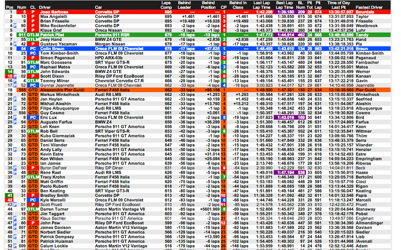Select the pit P icon beside Rene Rast
The width and height of the screenshot is (401, 250).
tap(15, 172)
